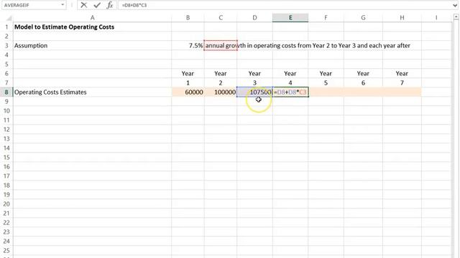Click the Year label above number 1
The height and width of the screenshot is (258, 460).
[188, 73]
